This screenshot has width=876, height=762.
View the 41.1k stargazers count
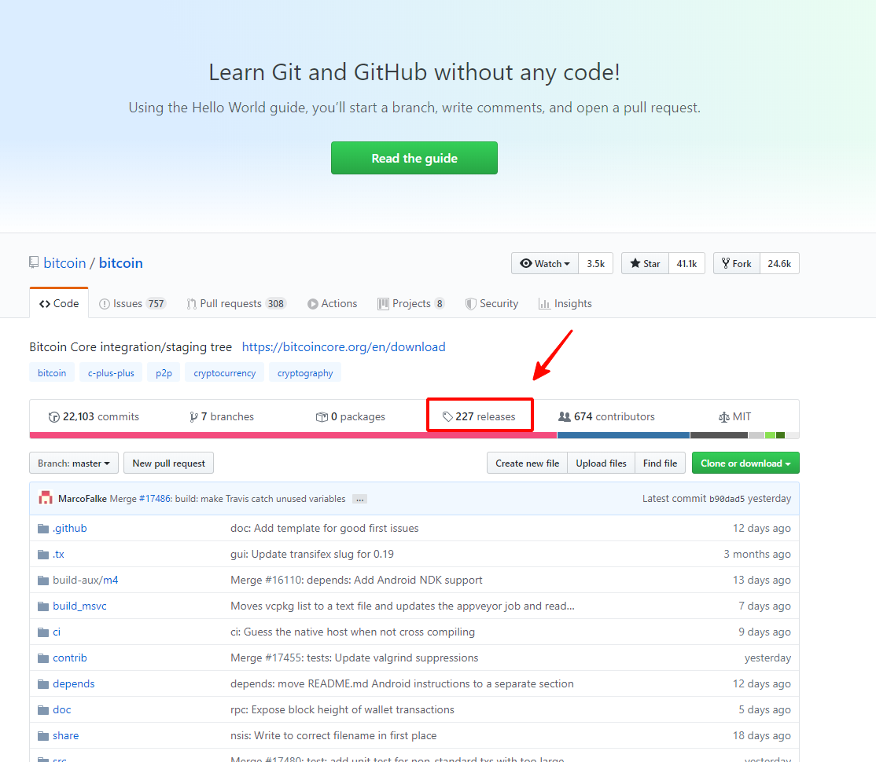(x=686, y=263)
